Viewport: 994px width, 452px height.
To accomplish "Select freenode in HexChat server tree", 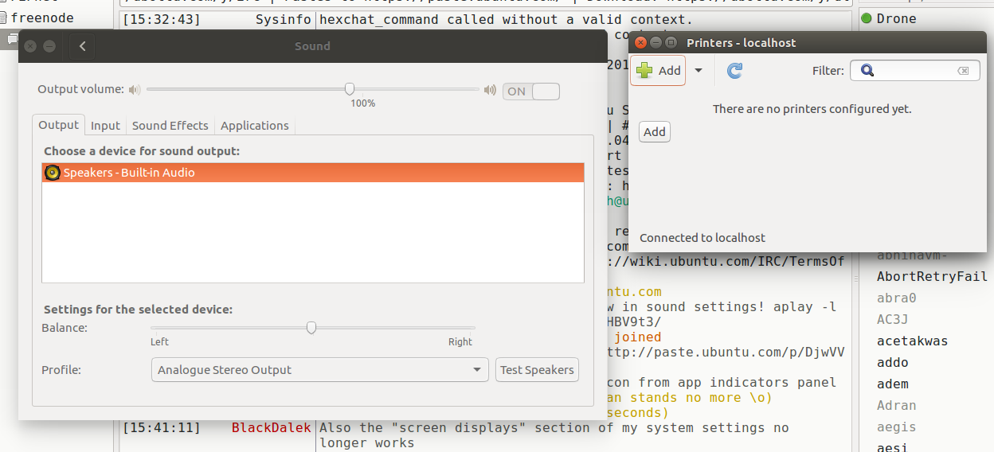I will point(42,18).
